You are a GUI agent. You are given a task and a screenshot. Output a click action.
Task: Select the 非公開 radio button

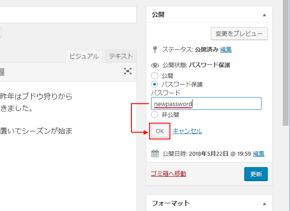click(155, 115)
